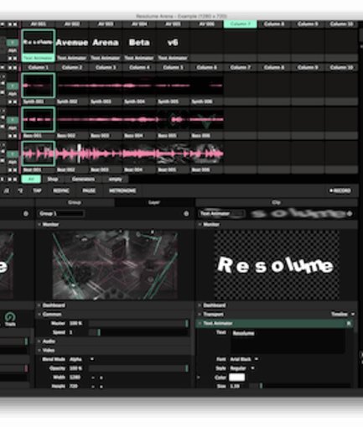The height and width of the screenshot is (427, 363).
Task: Open Alpha blend menu on Beat layer
Action: coord(12,162)
